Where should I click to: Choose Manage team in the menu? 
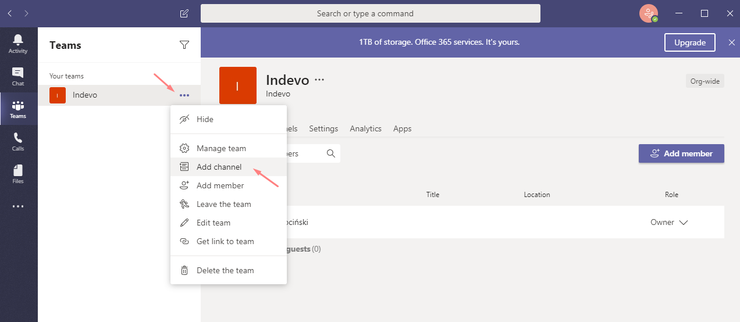click(x=221, y=148)
